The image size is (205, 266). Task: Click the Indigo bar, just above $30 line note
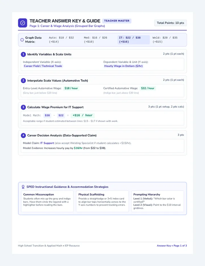(x=121, y=93)
